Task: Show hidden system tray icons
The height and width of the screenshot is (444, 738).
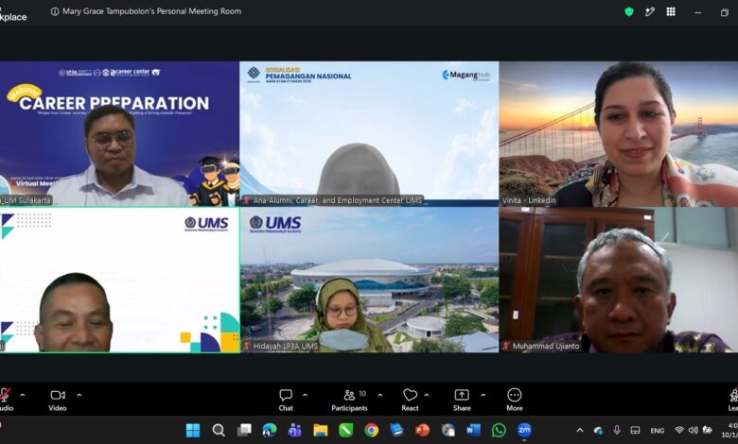Action: click(x=580, y=431)
